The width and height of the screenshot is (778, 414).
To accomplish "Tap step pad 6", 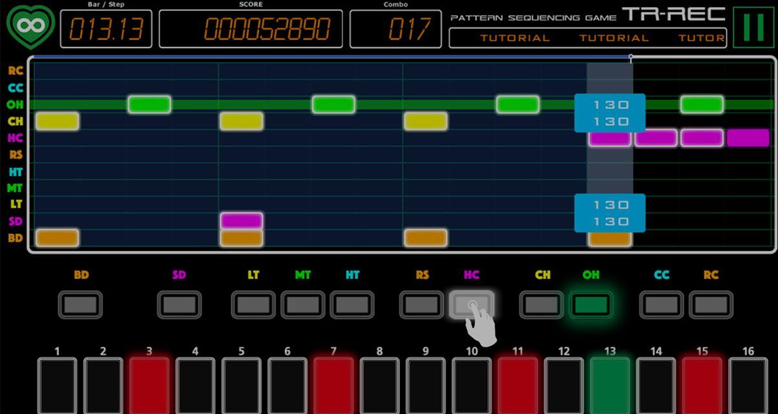I will tap(288, 386).
